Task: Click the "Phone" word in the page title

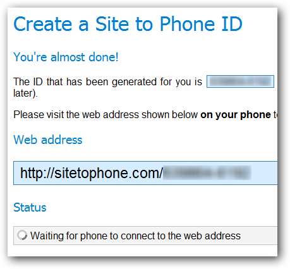Action: [x=188, y=24]
